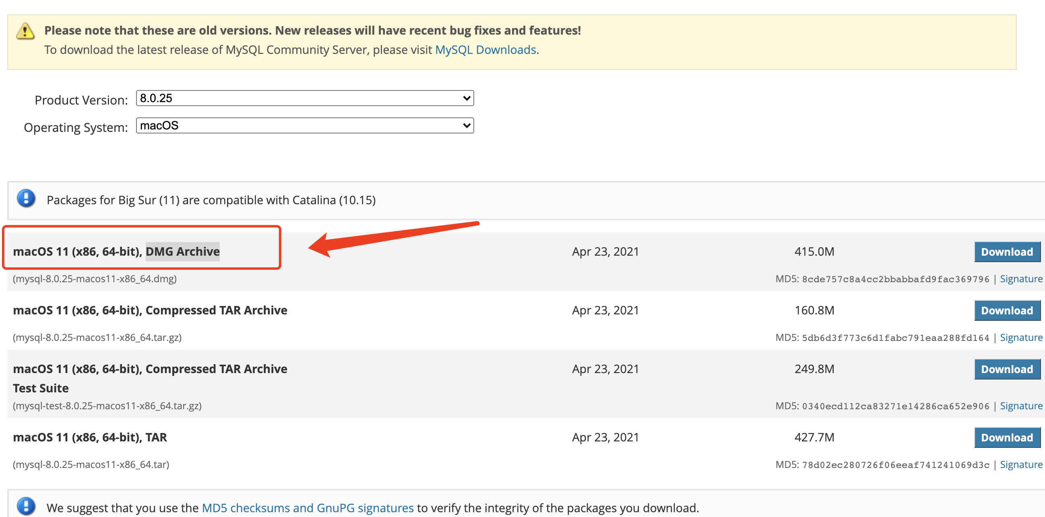Click the DMG MD5 checksum value
1045x517 pixels.
(x=895, y=279)
